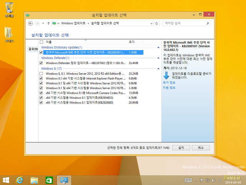This screenshot has width=246, height=185.
Task: Click the 취소 button
Action: (x=201, y=148)
